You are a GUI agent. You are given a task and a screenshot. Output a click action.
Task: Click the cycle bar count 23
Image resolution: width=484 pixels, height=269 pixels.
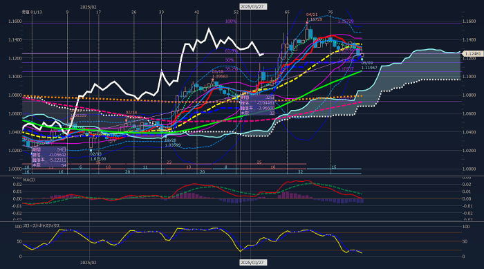pyautogui.click(x=169, y=162)
